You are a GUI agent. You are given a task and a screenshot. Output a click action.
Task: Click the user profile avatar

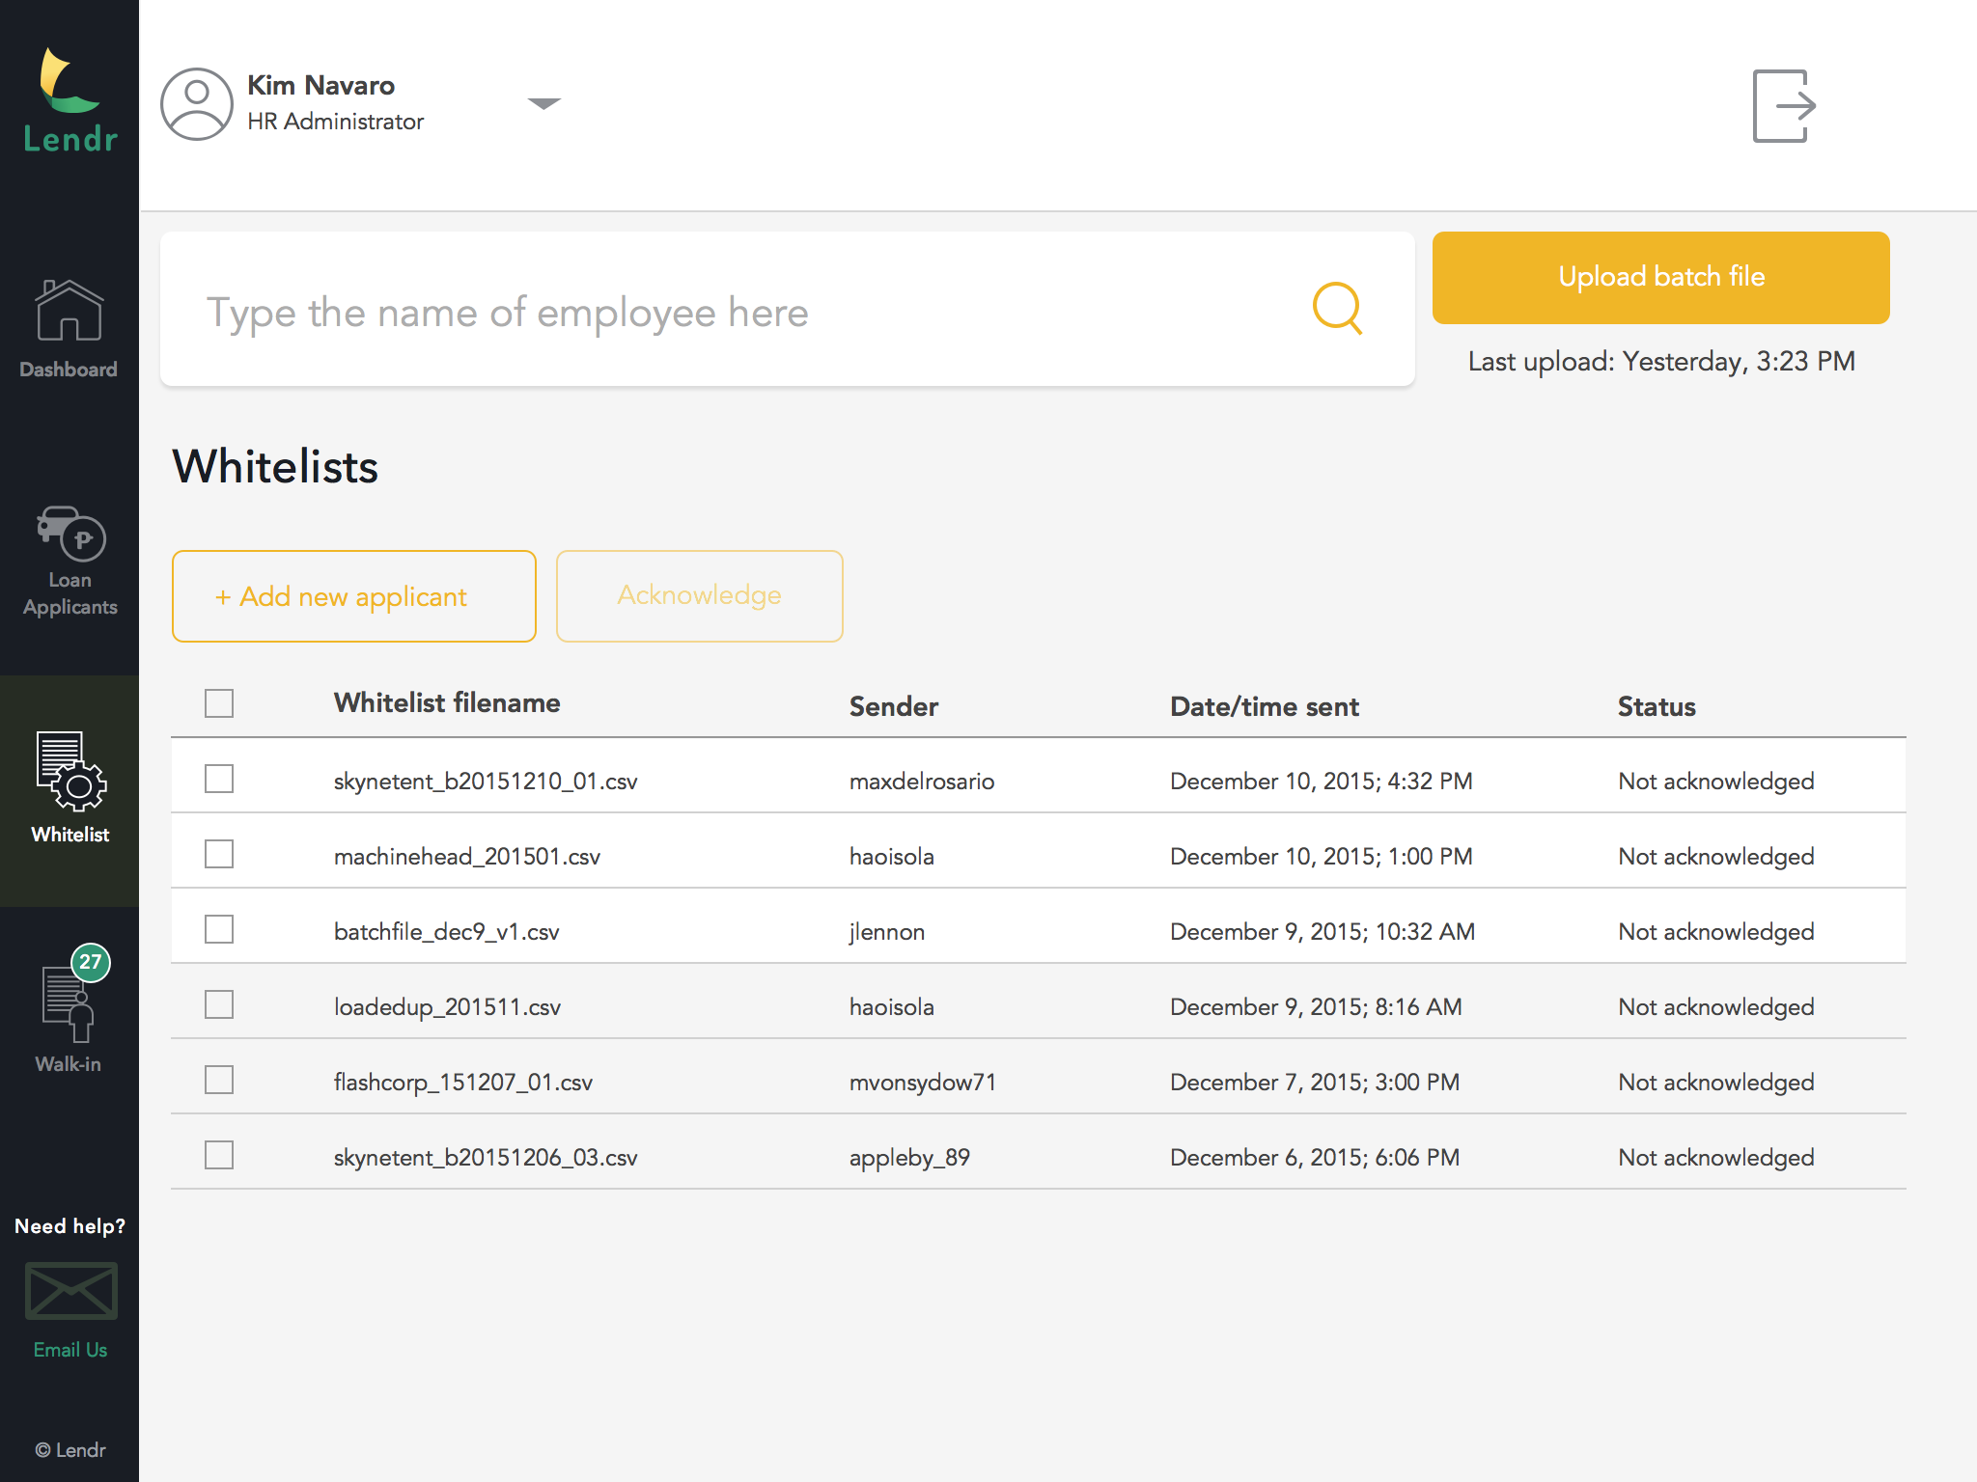coord(197,104)
